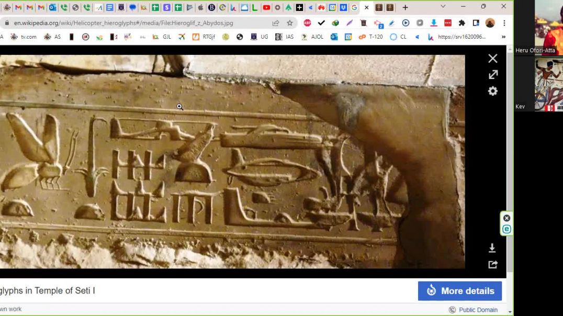Click the purple feather extension icon
Viewport: 563px width, 316px height.
(x=350, y=23)
